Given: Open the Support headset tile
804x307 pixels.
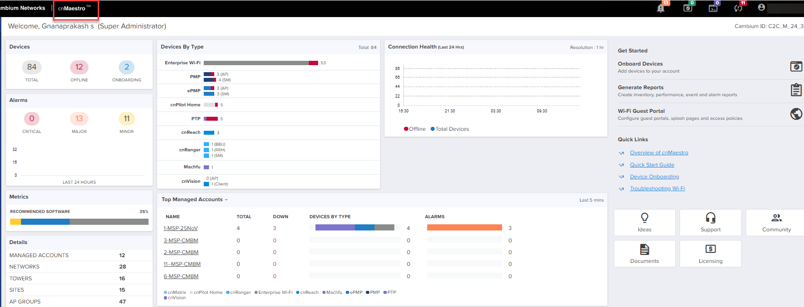Looking at the screenshot, I should (x=710, y=222).
